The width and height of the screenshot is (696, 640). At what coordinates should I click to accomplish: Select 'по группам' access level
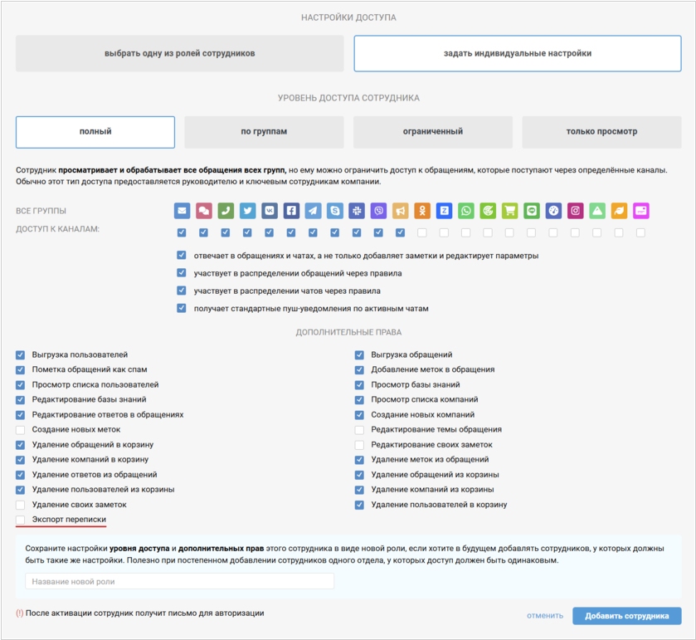pyautogui.click(x=264, y=132)
